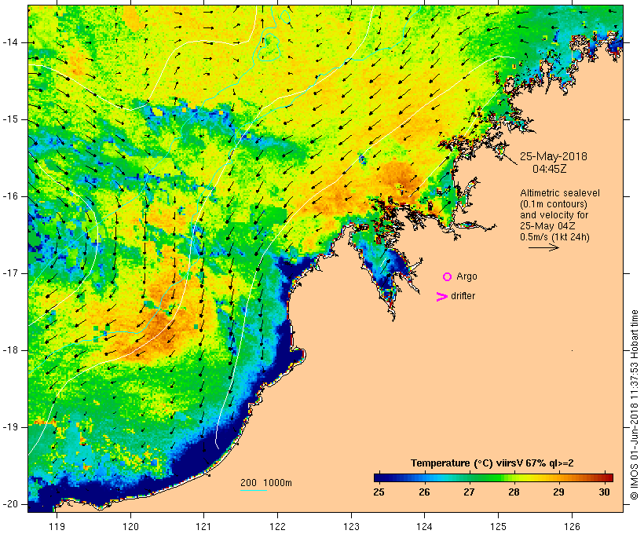Click the longitude axis label '125'
644x534 pixels.
pyautogui.click(x=498, y=526)
